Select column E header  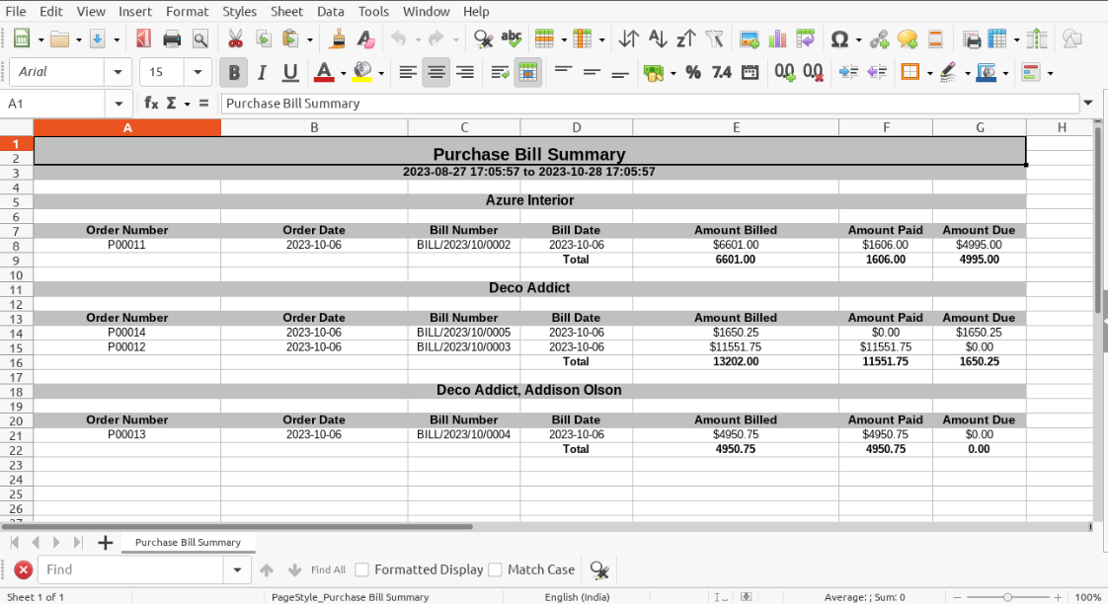pos(736,127)
